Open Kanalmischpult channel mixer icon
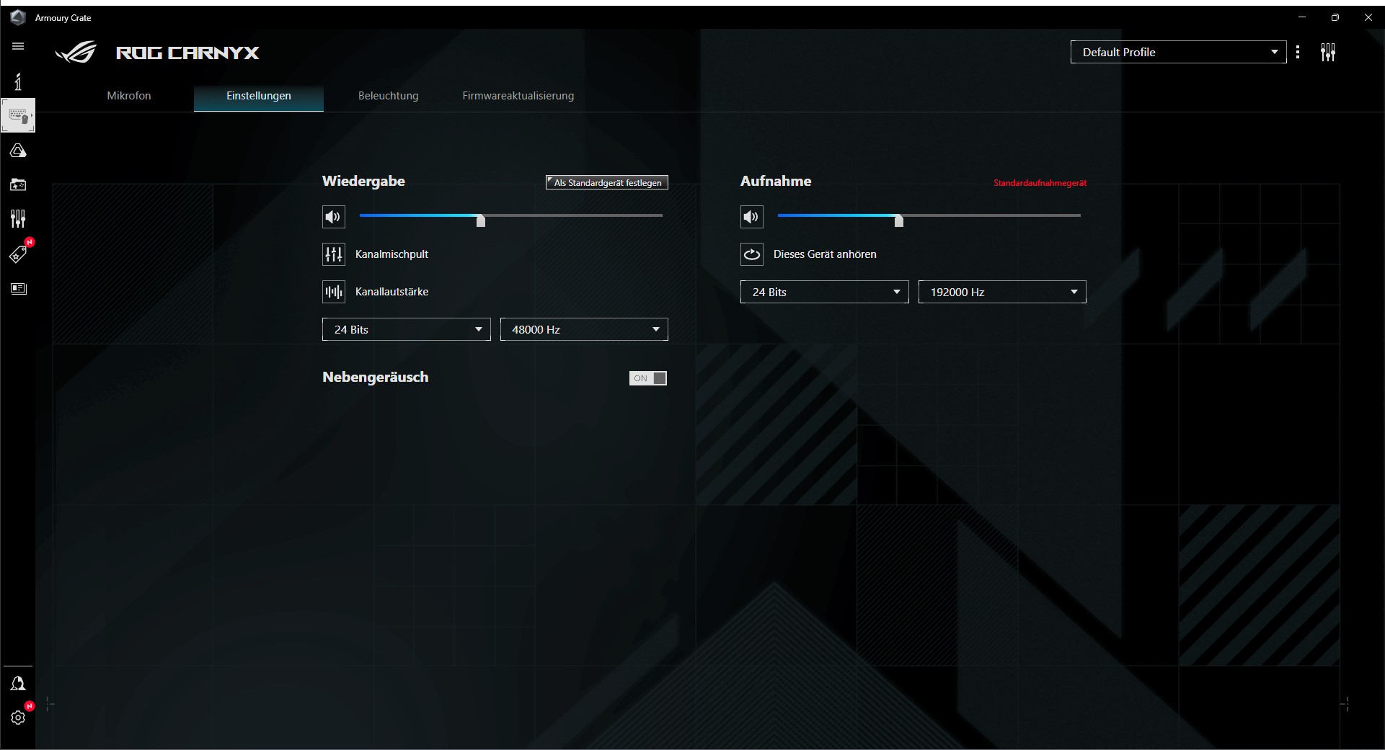This screenshot has width=1385, height=750. pos(333,254)
